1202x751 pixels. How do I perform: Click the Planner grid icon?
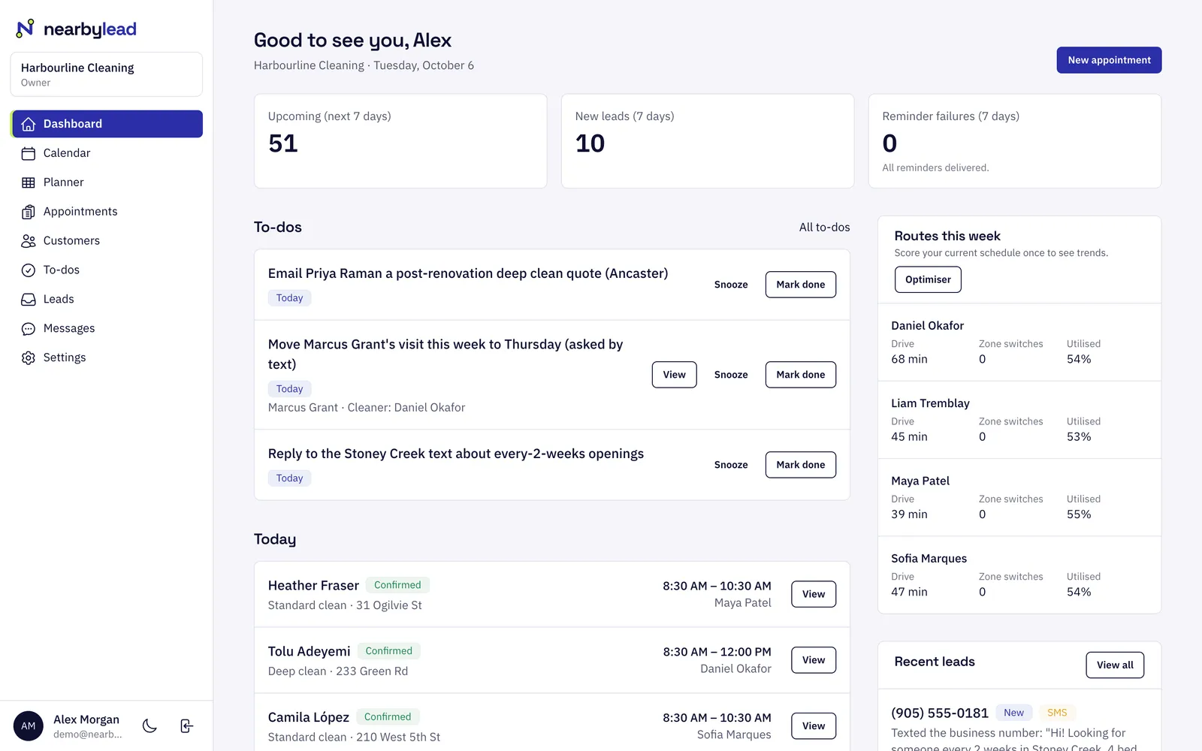tap(29, 182)
